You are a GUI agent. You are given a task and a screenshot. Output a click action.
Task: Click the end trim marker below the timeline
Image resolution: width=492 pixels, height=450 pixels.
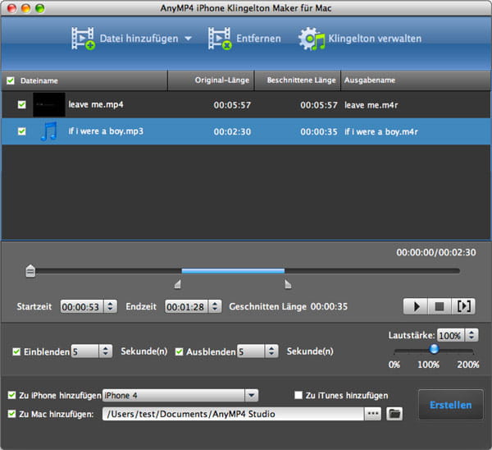coord(288,284)
